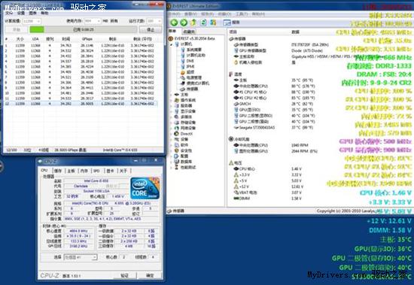Switch to the 收藏夹 tab in EVEREST
The width and height of the screenshot is (414, 285).
pyautogui.click(x=189, y=32)
